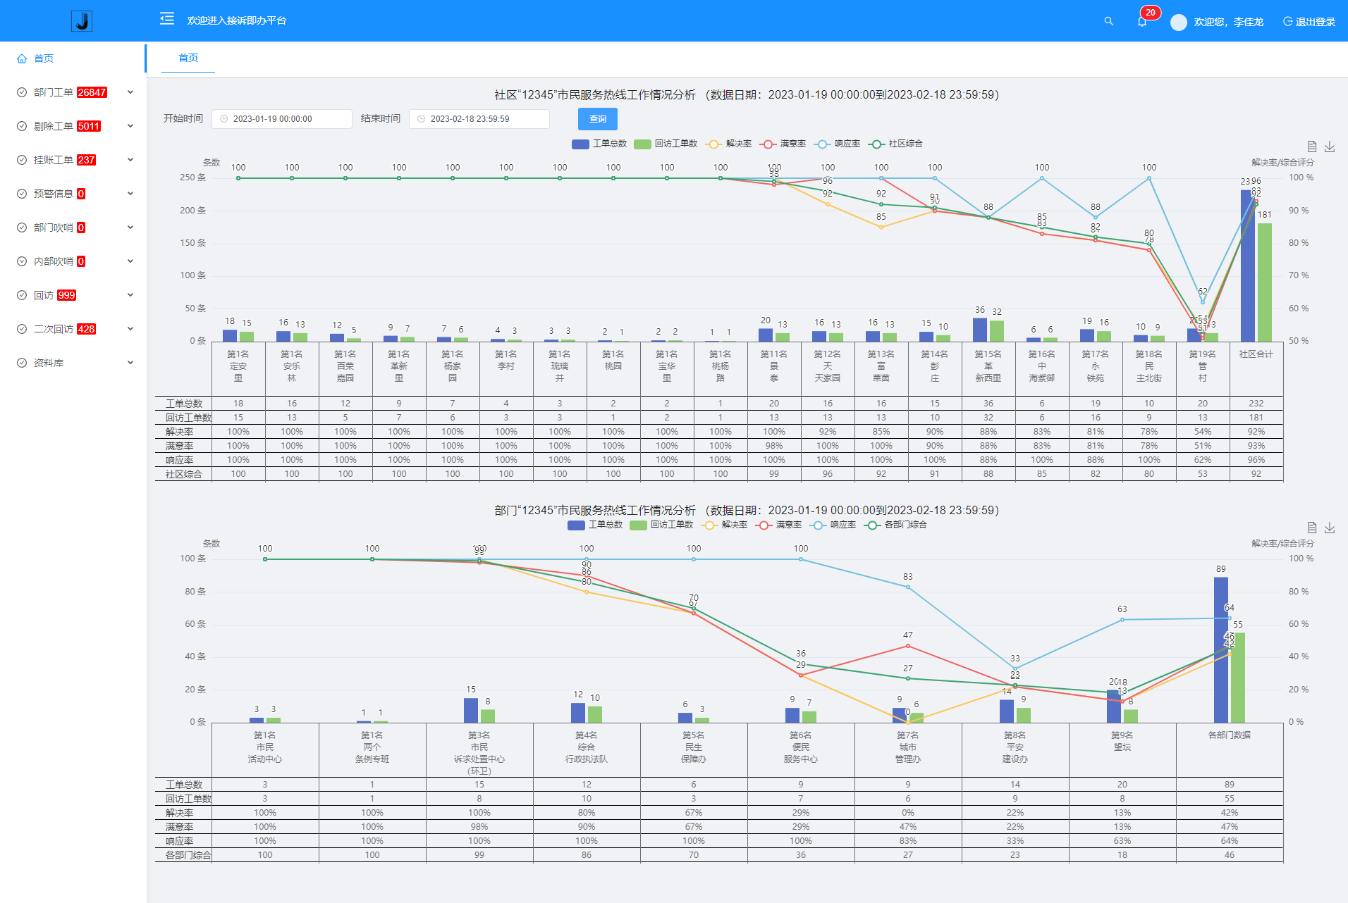Toggle 响应率 series in community chart legend
This screenshot has height=903, width=1348.
837,144
